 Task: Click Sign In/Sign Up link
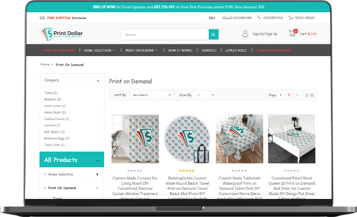coord(265,34)
